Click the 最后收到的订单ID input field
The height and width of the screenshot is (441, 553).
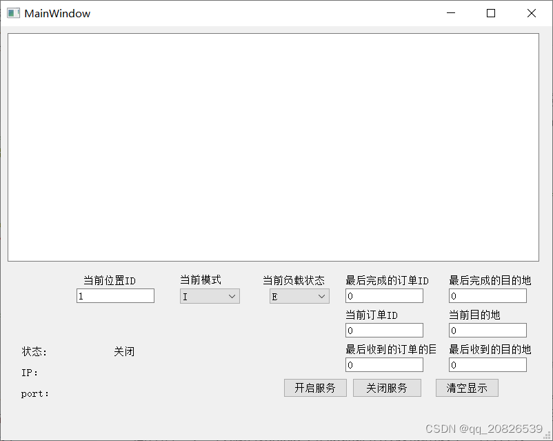click(x=383, y=364)
